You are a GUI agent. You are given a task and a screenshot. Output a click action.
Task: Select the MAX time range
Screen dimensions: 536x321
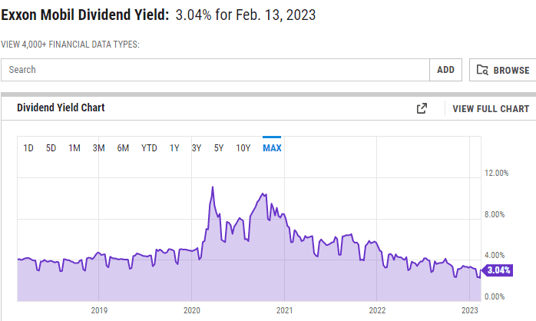[272, 148]
